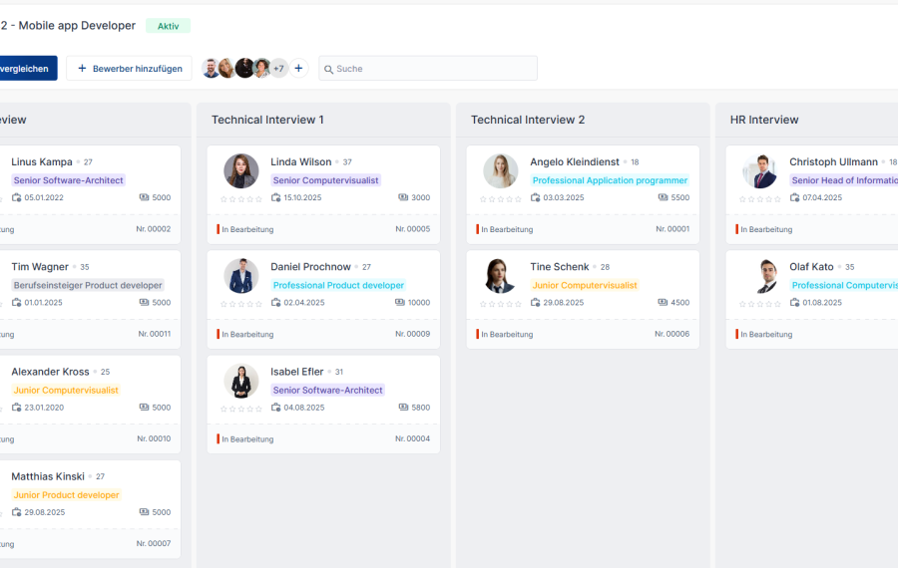The height and width of the screenshot is (568, 898).
Task: Click the Aktiv status badge
Action: (168, 26)
